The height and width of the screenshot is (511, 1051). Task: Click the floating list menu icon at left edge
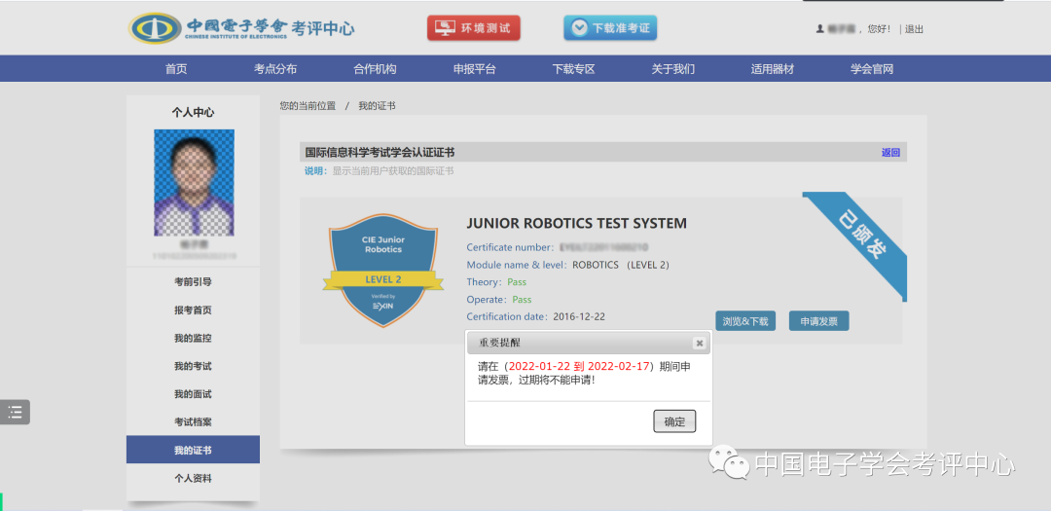click(x=15, y=412)
